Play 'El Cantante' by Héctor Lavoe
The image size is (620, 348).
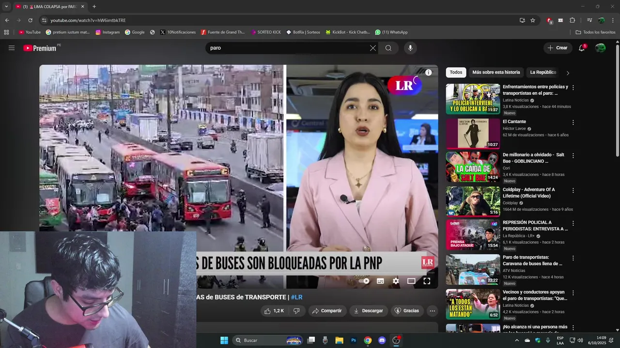coord(473,133)
